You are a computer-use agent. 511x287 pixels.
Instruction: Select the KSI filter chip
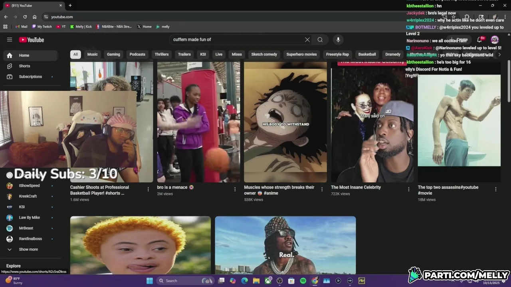[x=203, y=54]
